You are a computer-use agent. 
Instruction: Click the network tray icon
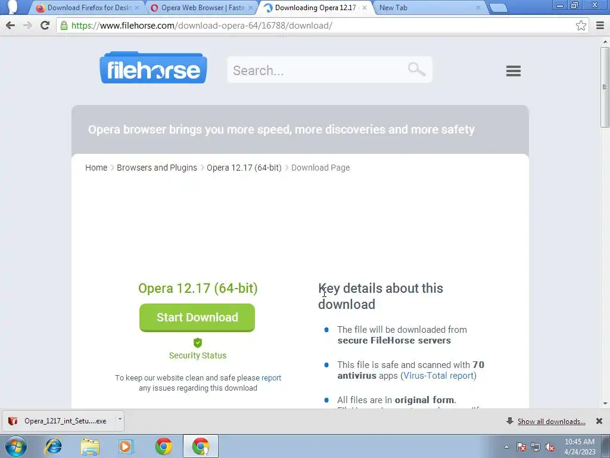pyautogui.click(x=536, y=447)
